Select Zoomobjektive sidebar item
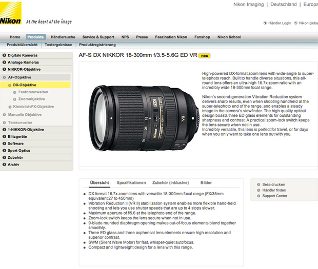 (32, 99)
